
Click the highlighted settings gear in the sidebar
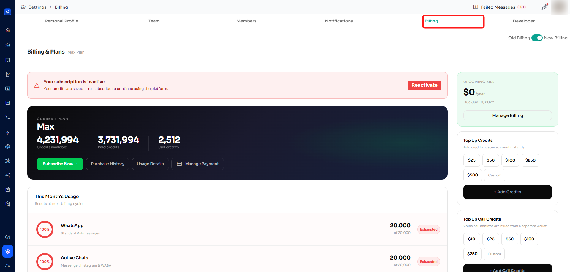click(8, 251)
